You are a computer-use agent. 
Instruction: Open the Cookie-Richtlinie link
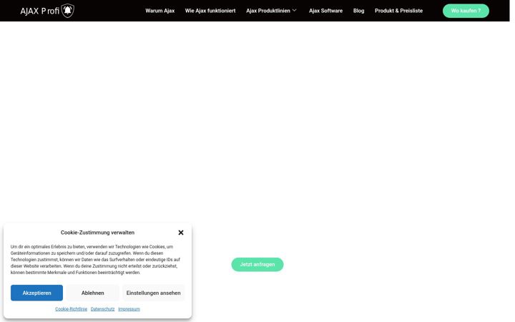[72, 309]
